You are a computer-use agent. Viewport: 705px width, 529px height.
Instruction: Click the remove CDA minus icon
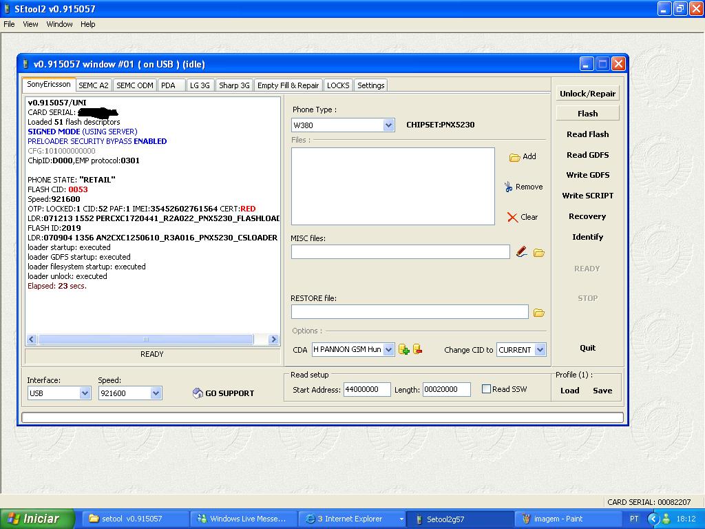pos(418,349)
